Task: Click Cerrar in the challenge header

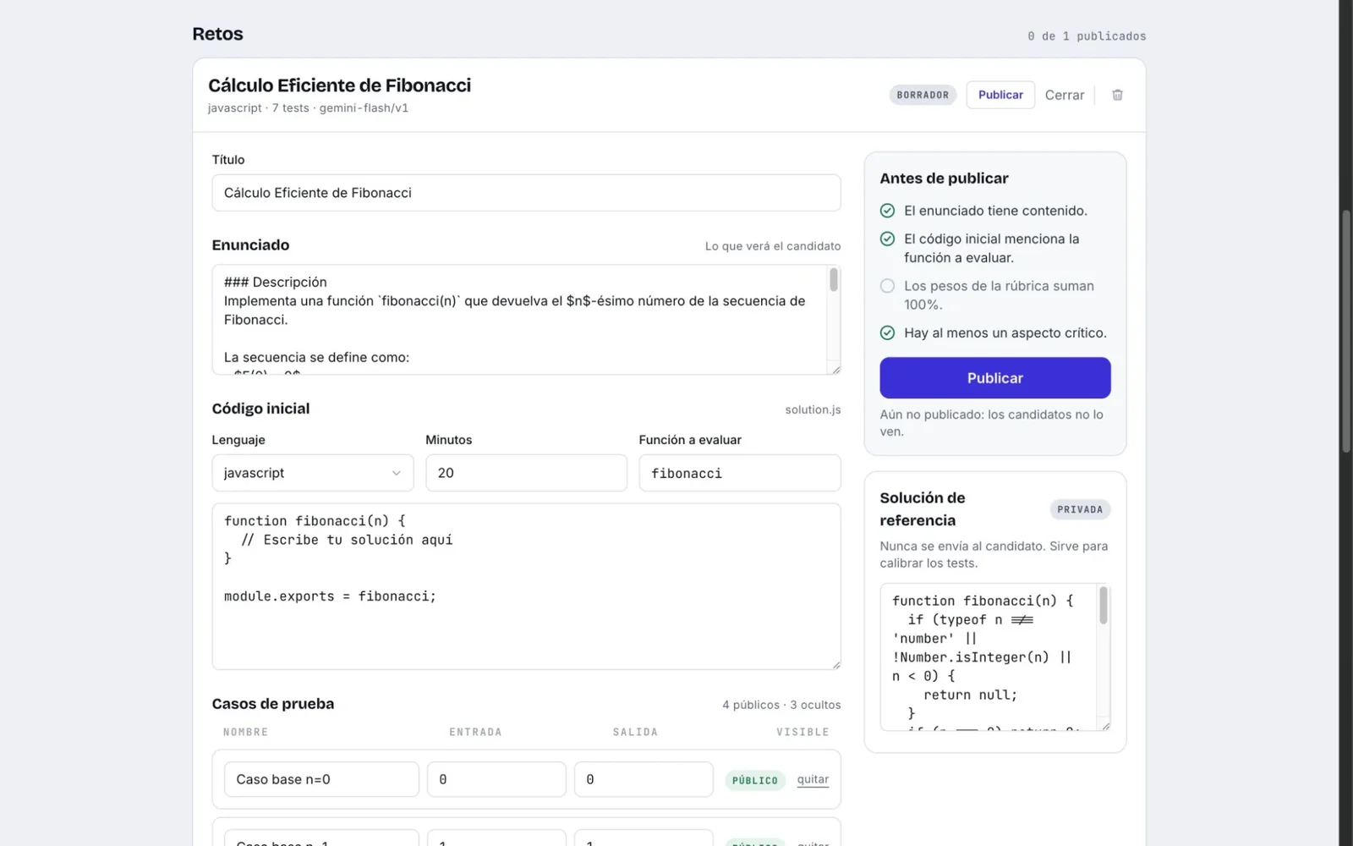Action: [1064, 95]
